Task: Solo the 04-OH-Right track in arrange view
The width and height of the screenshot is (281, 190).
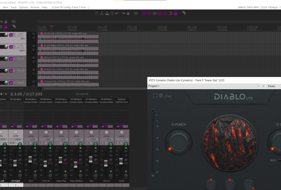Action: click(x=33, y=50)
